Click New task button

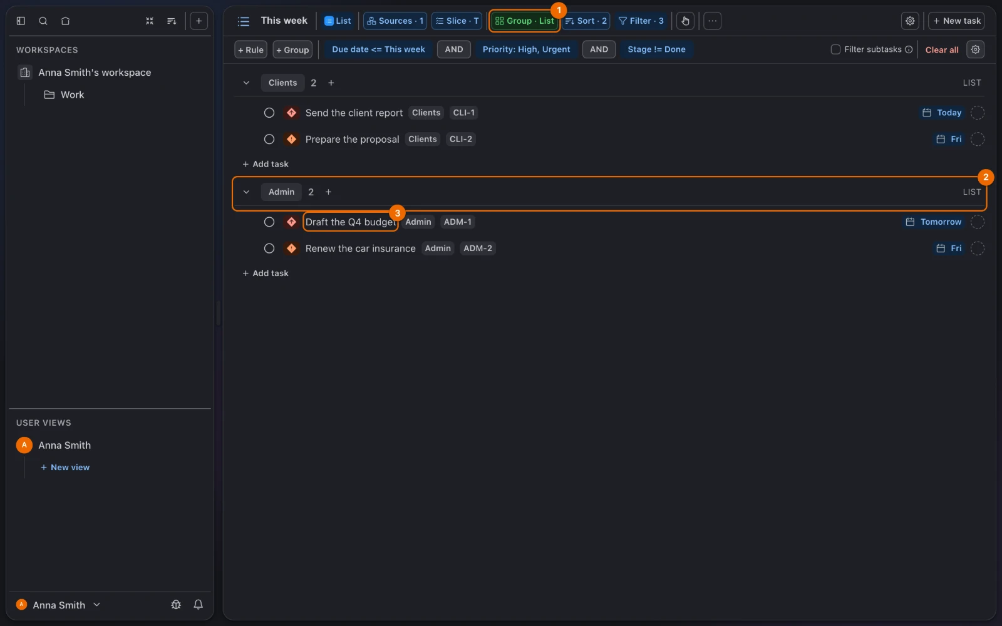point(956,21)
